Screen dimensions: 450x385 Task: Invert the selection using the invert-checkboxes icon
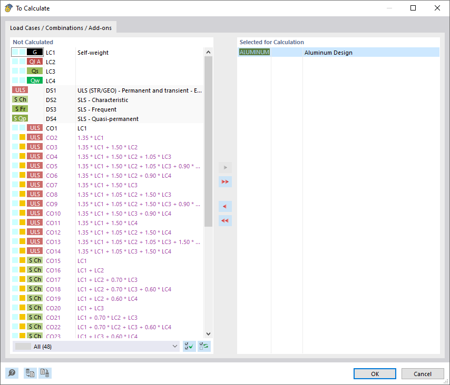203,346
